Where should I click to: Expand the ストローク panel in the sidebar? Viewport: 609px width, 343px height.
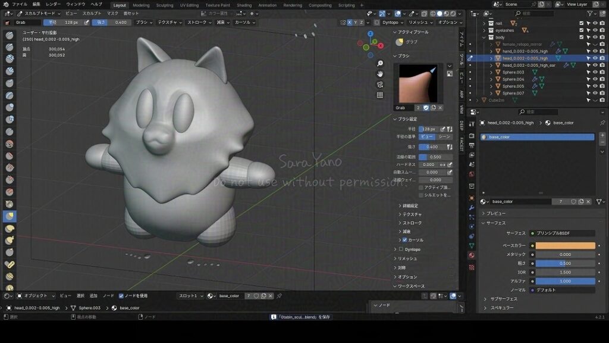[x=412, y=223]
